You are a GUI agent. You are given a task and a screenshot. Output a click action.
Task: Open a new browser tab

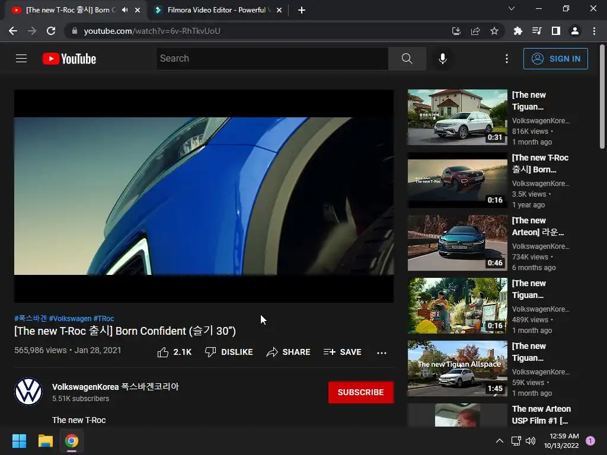coord(302,10)
